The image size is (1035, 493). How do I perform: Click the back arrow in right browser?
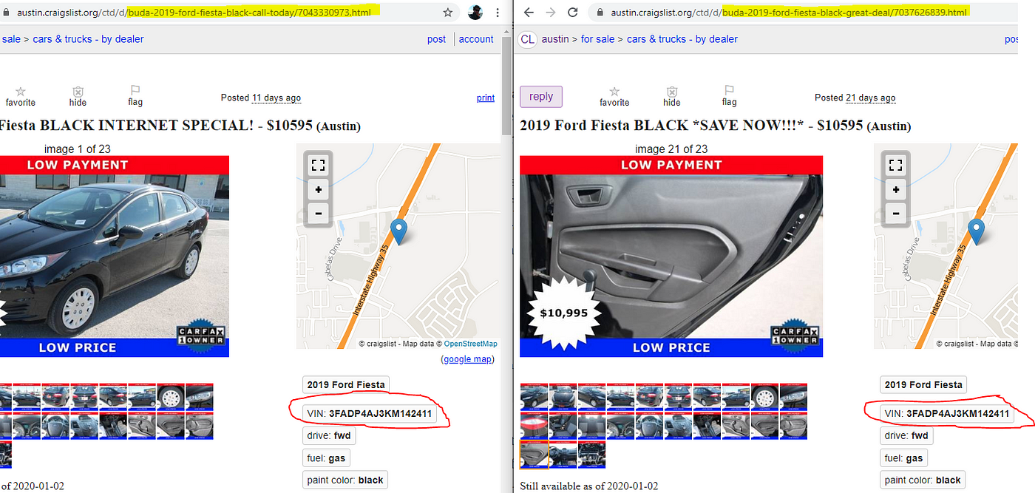[528, 13]
